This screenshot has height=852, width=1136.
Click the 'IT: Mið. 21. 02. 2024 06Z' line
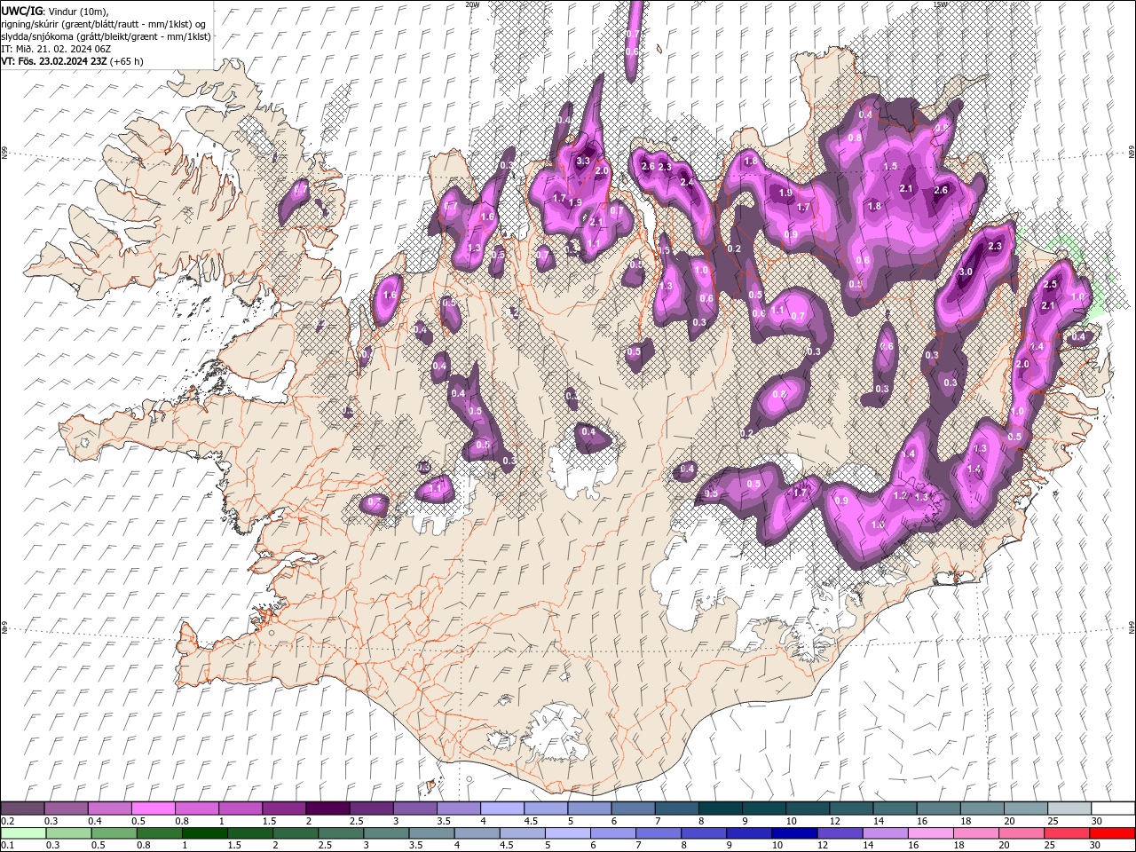[x=55, y=49]
